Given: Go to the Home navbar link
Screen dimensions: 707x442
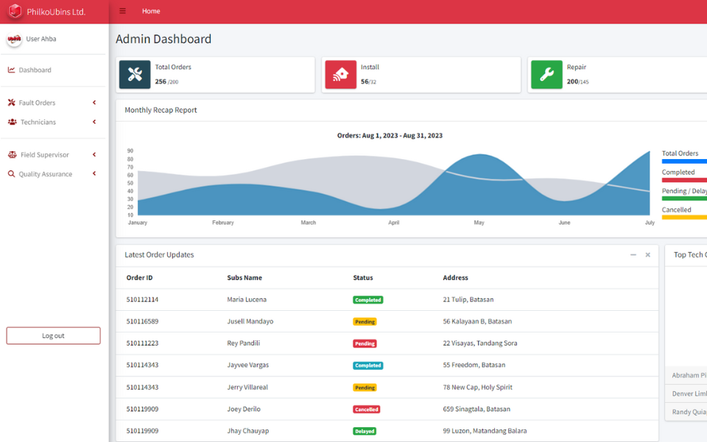Looking at the screenshot, I should tap(151, 11).
